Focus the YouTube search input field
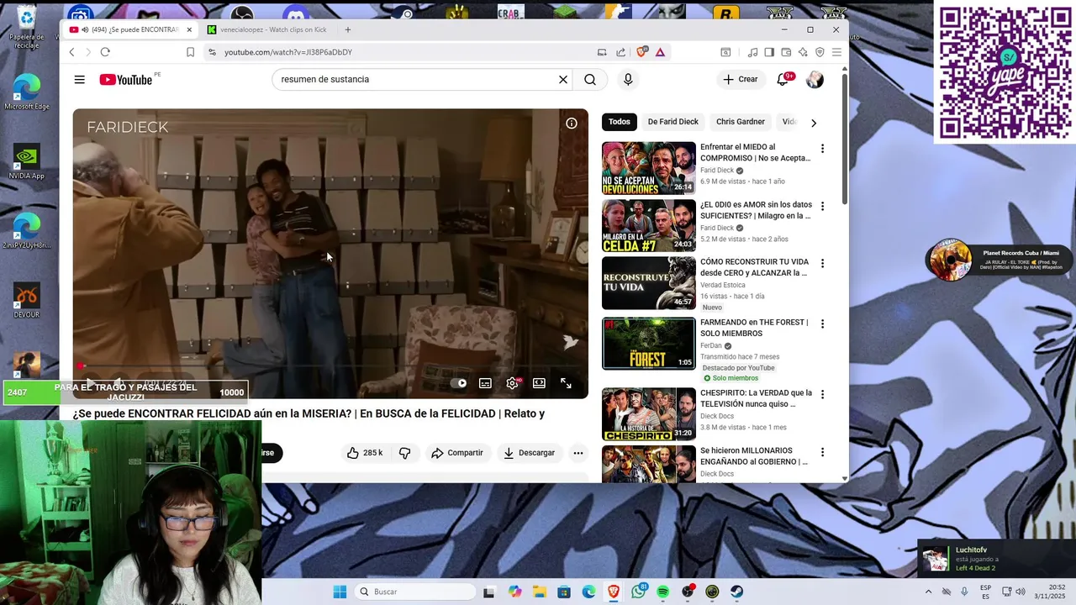This screenshot has width=1076, height=605. coord(416,79)
